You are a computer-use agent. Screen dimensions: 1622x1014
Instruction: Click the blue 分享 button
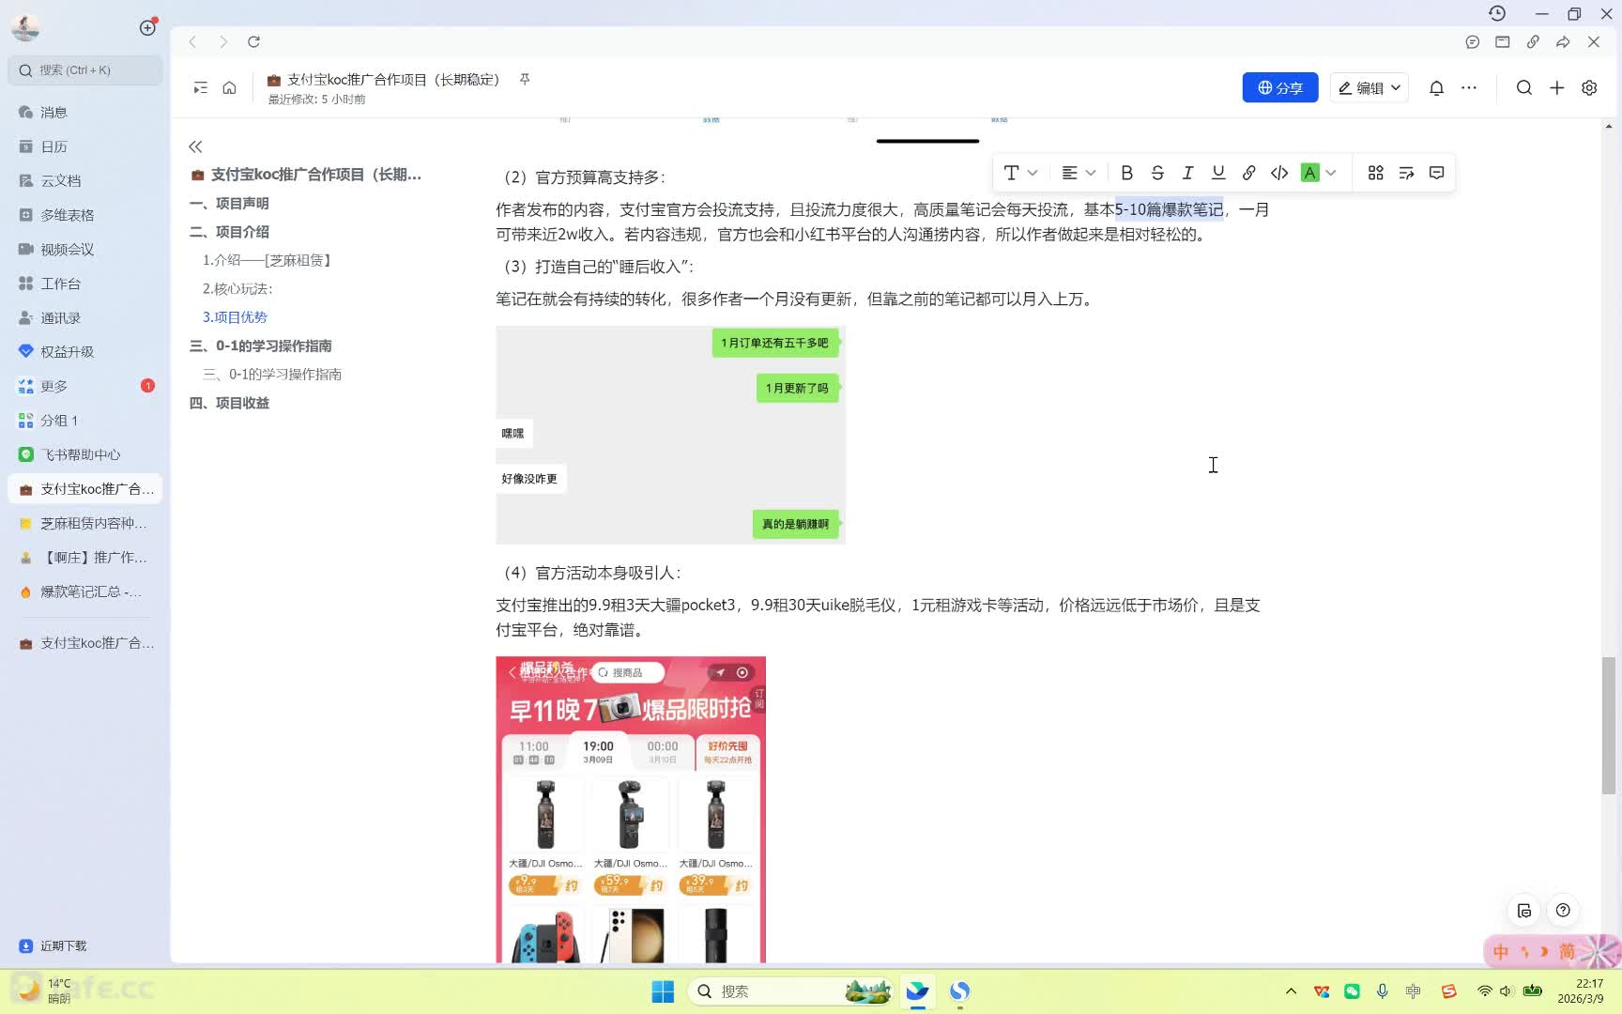(x=1279, y=88)
